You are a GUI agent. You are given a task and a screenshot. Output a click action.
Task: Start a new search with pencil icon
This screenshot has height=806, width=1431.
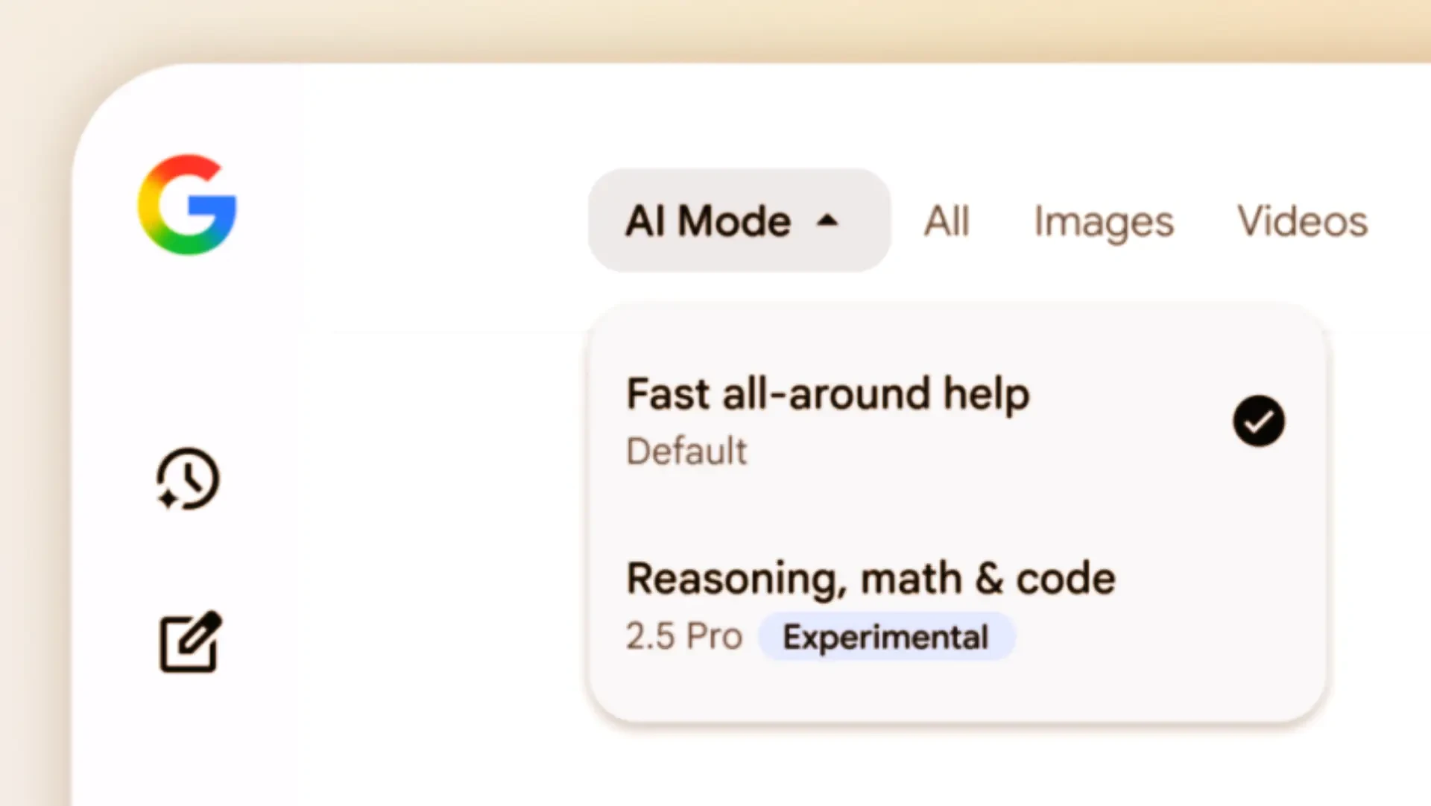[191, 642]
